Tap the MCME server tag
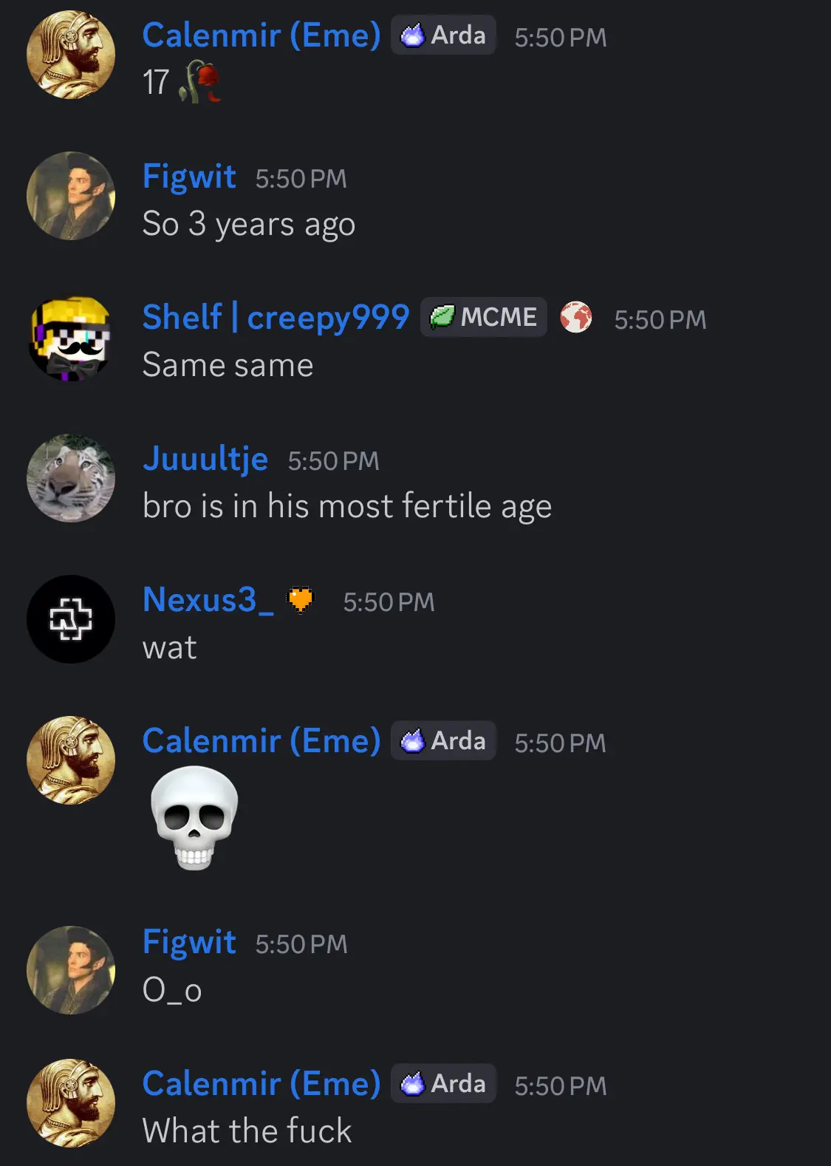The image size is (831, 1166). coord(484,317)
